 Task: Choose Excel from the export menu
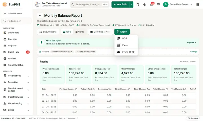click(x=126, y=45)
